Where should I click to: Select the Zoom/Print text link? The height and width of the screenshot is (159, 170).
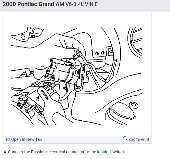[139, 139]
